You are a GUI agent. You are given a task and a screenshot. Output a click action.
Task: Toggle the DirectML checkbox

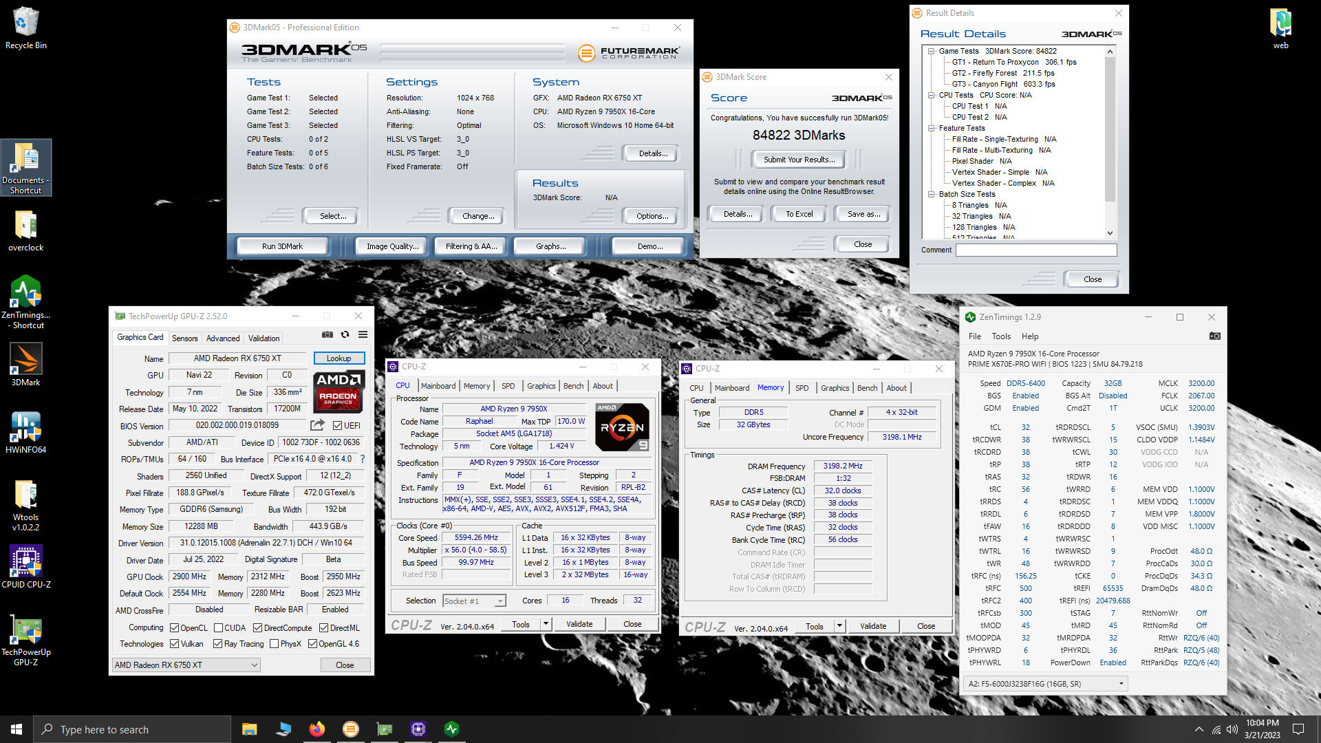coord(323,628)
